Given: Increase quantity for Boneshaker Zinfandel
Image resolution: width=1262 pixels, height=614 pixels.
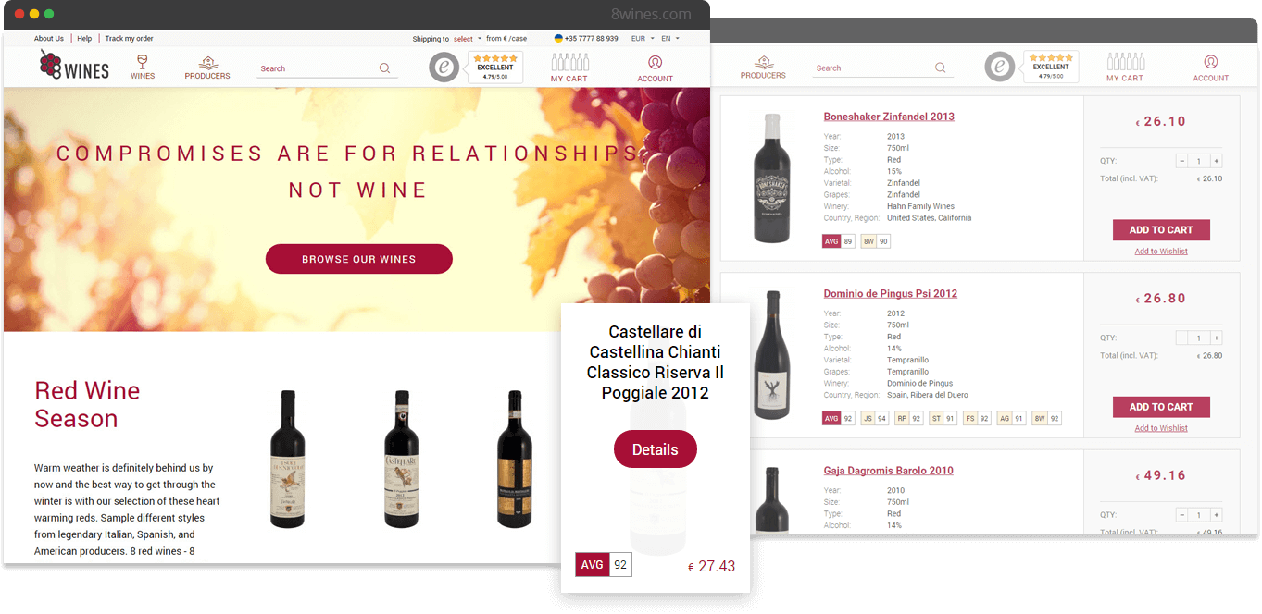Looking at the screenshot, I should click(x=1217, y=161).
